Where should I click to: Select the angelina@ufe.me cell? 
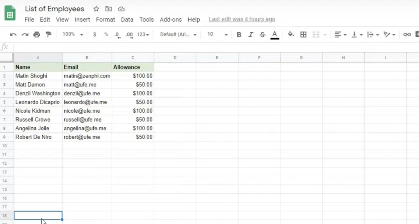coord(87,129)
